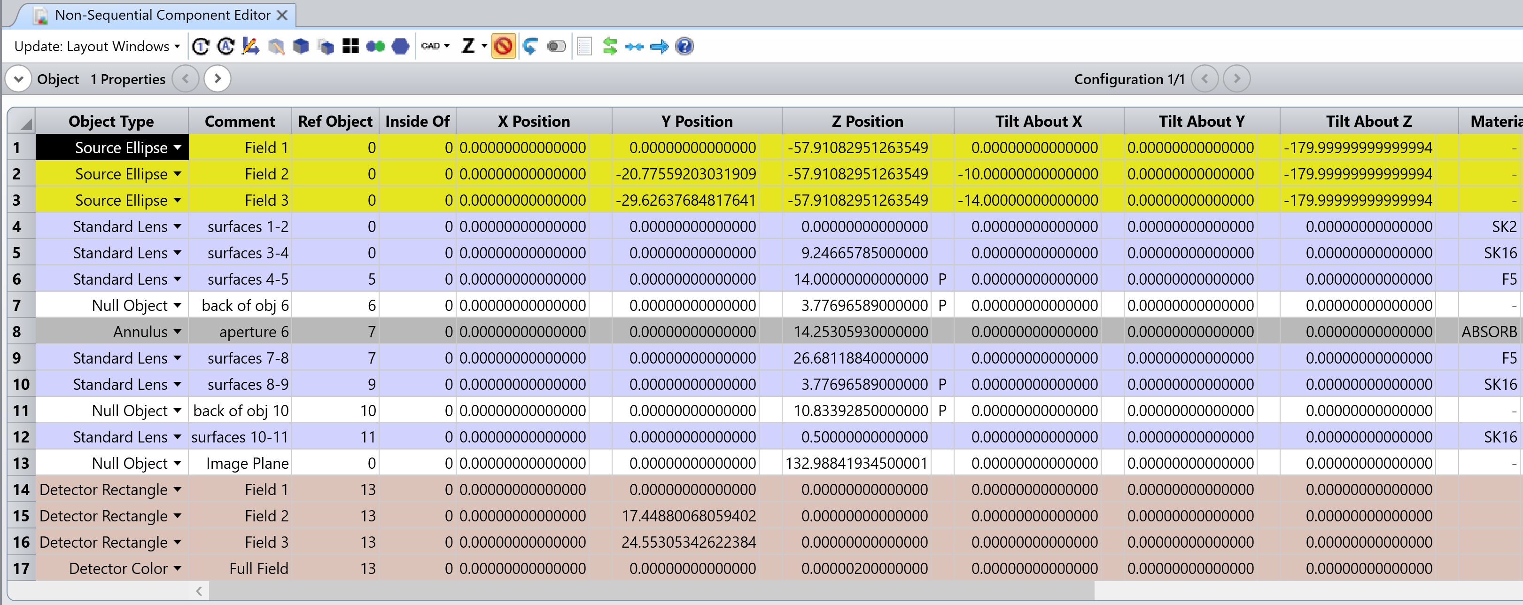Click the Object Type column header
This screenshot has height=605, width=1523.
click(112, 121)
